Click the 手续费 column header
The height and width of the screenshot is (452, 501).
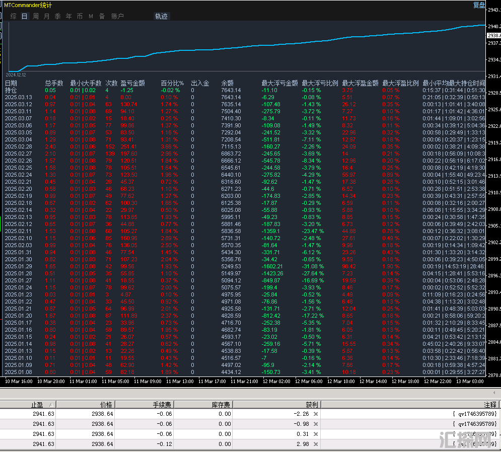145,405
